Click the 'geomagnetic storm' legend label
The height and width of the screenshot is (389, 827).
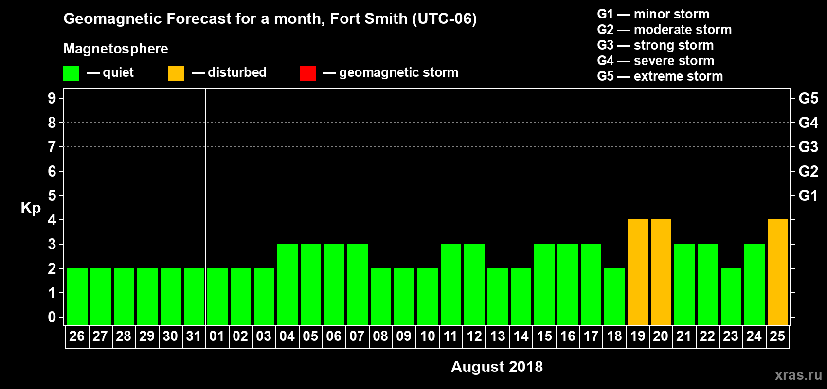pos(399,73)
